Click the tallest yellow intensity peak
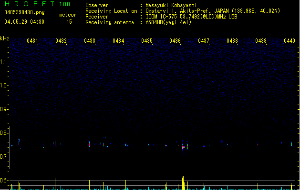The height and width of the screenshot is (190, 300). (183, 183)
